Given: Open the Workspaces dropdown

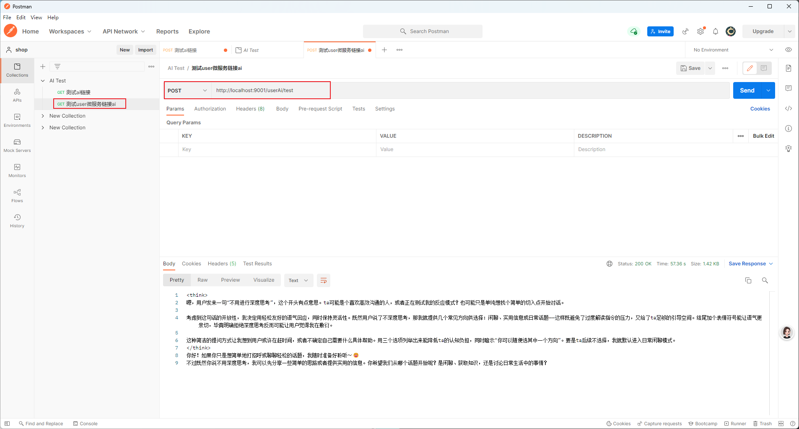Looking at the screenshot, I should (x=70, y=31).
